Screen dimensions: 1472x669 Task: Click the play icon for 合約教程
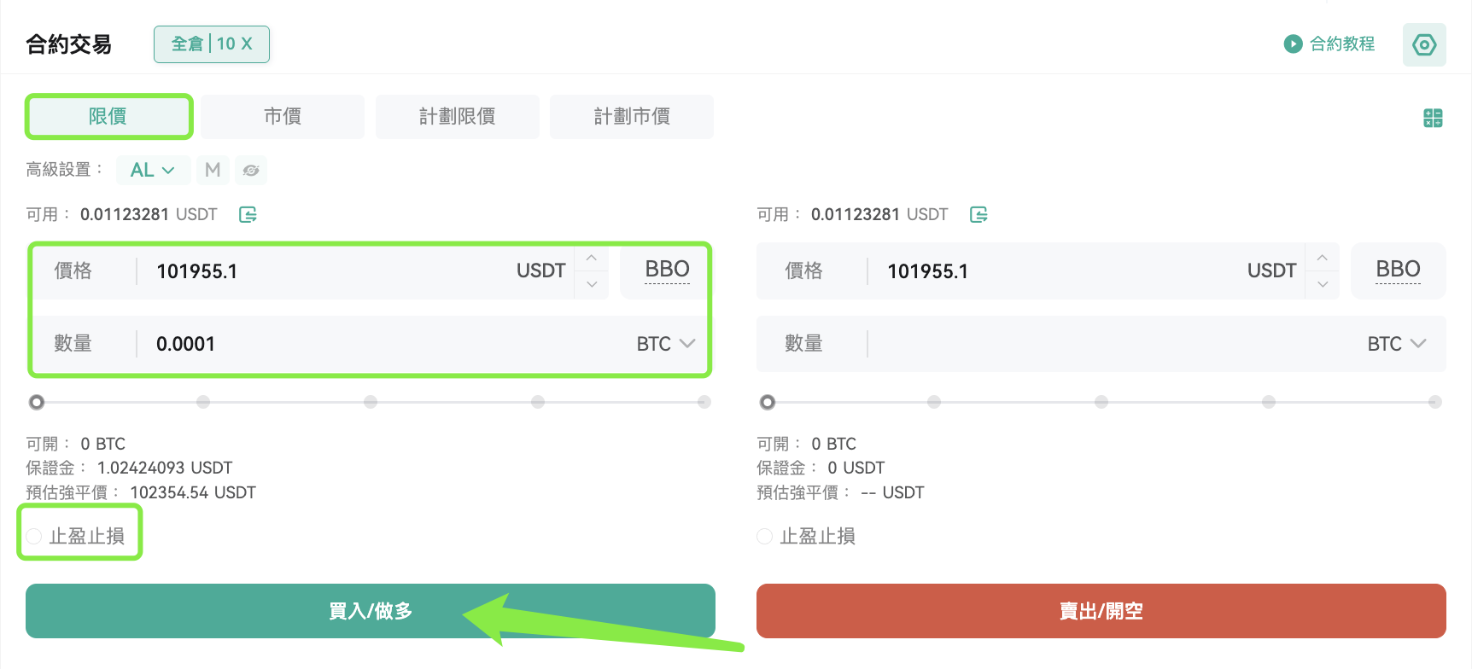[x=1293, y=44]
